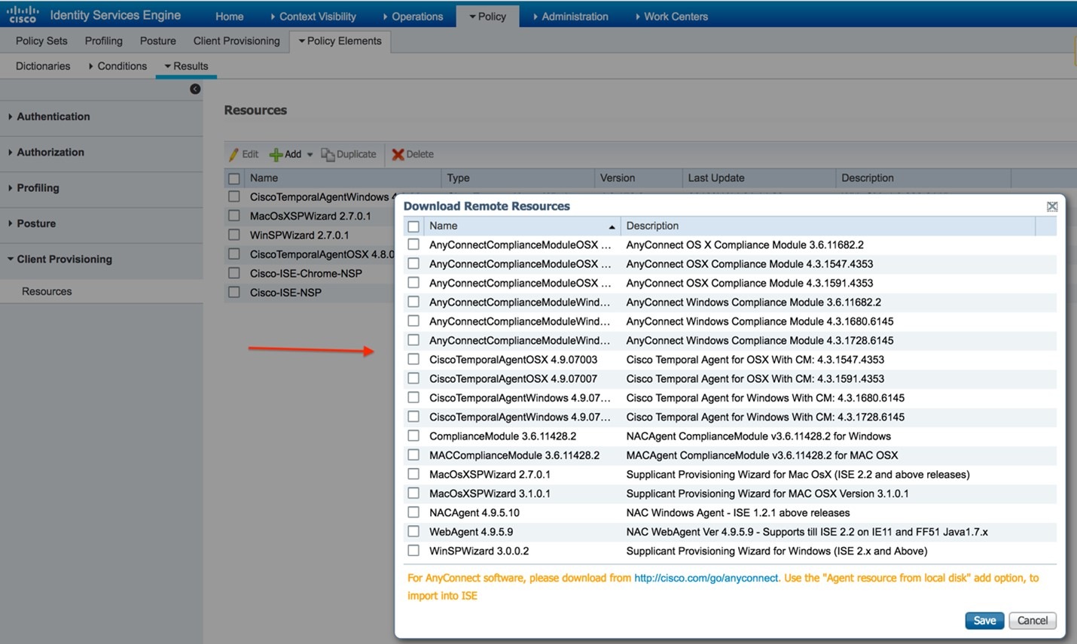Viewport: 1077px width, 644px height.
Task: Click the Edit pencil icon
Action: tap(233, 154)
